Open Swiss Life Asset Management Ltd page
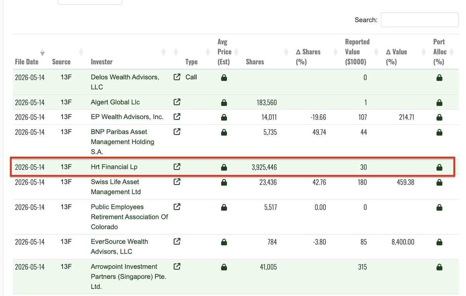The image size is (466, 296). (x=116, y=186)
